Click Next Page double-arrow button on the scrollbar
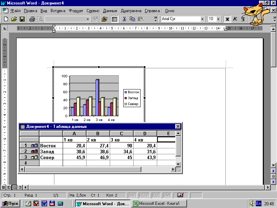 (273, 182)
